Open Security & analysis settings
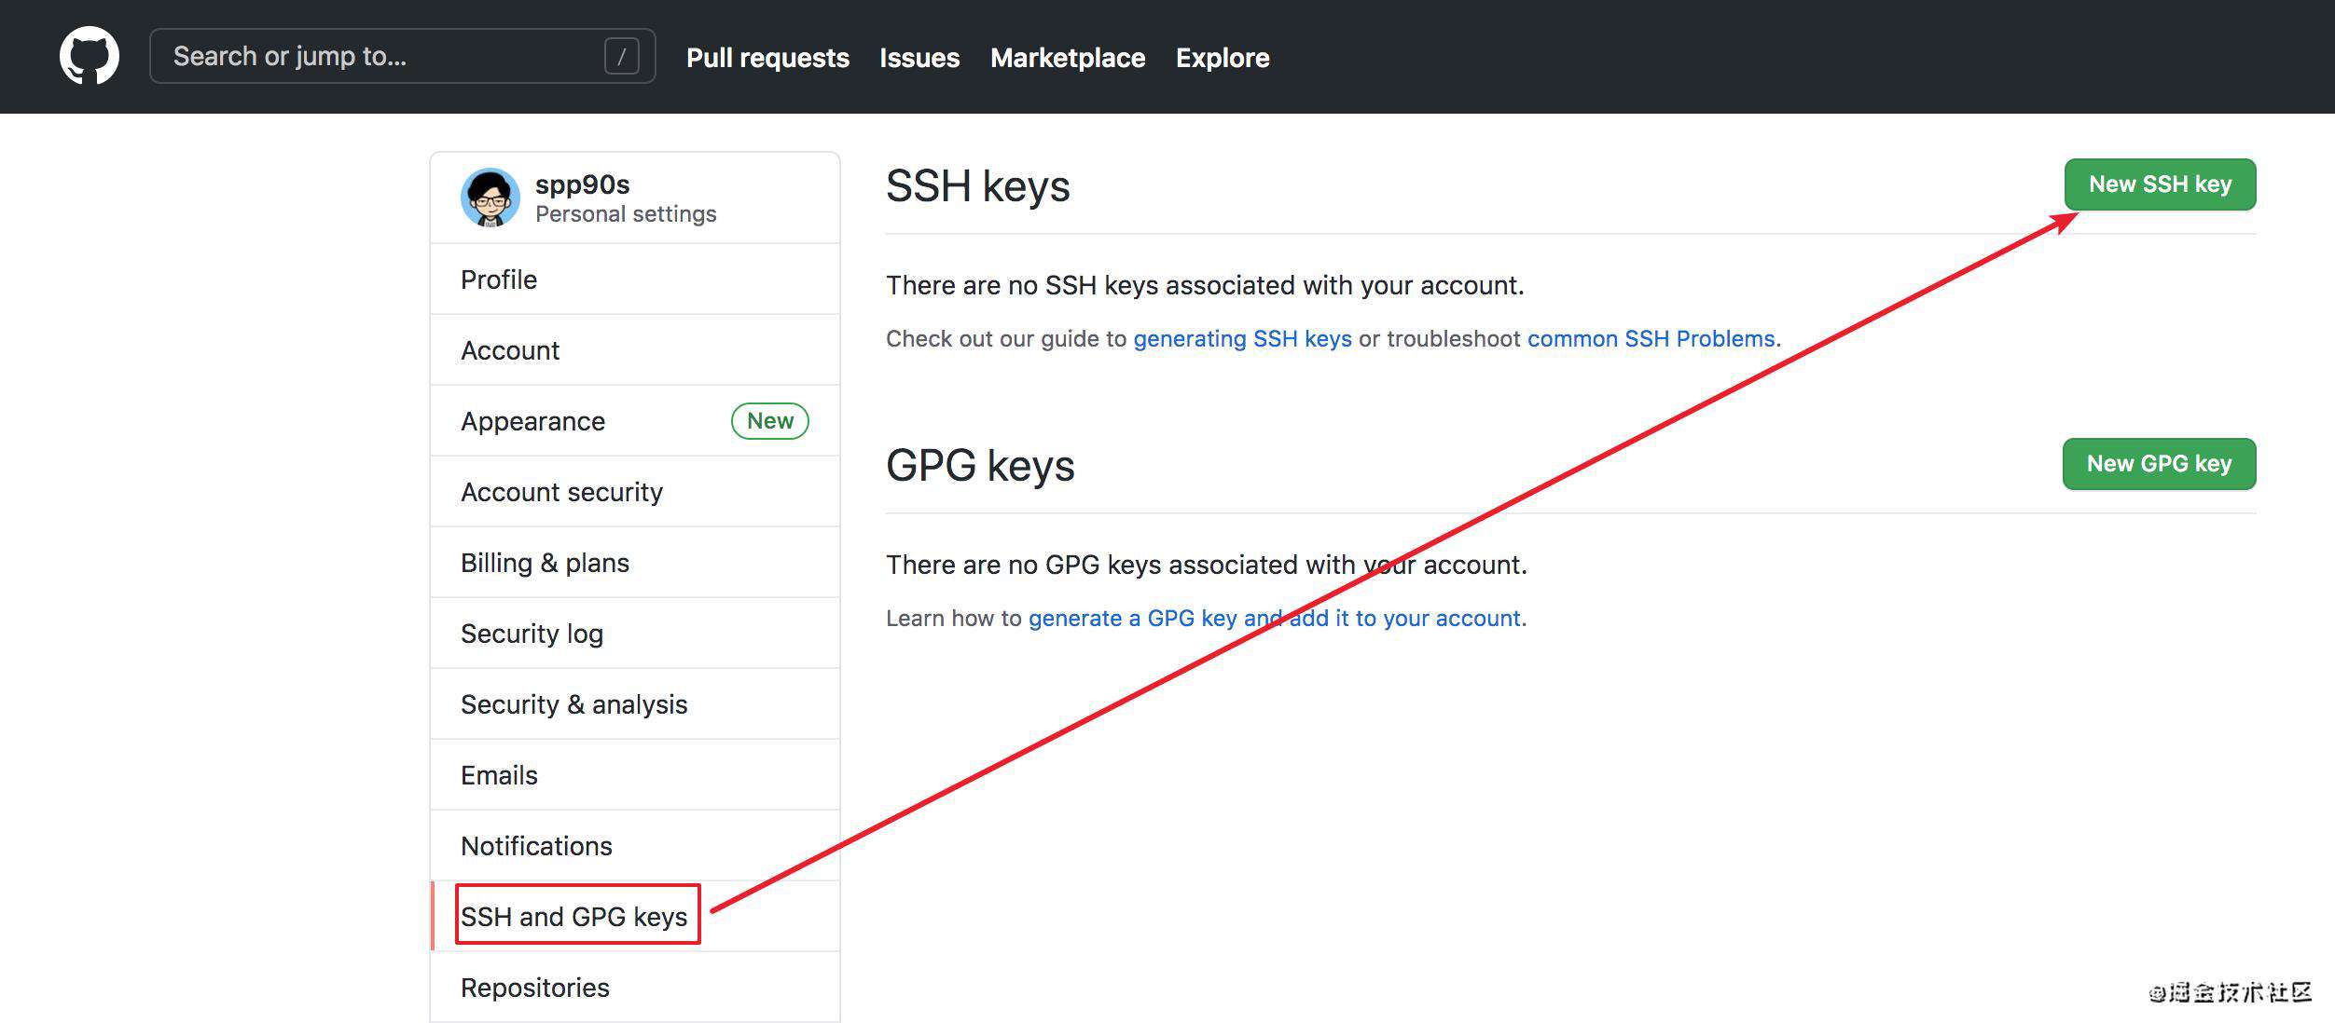Image resolution: width=2335 pixels, height=1023 pixels. (635, 704)
